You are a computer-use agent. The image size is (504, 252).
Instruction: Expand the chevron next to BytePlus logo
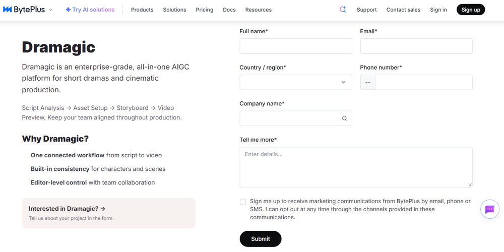coord(50,10)
